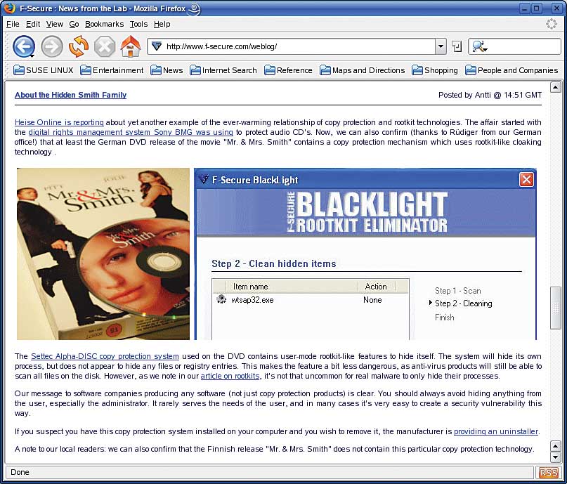Image resolution: width=567 pixels, height=484 pixels.
Task: Click the providing an uninstaller link
Action: click(496, 431)
